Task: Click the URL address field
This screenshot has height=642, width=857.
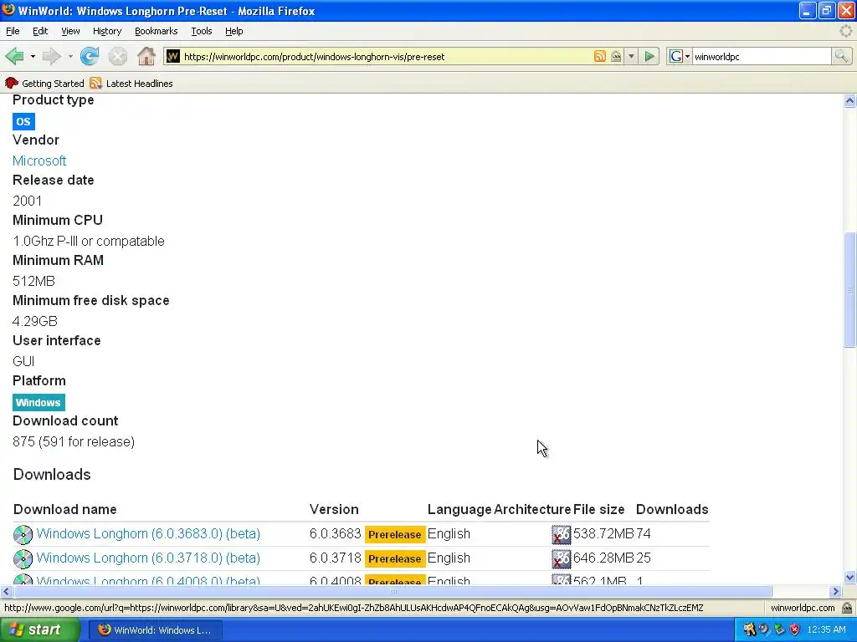Action: [385, 56]
